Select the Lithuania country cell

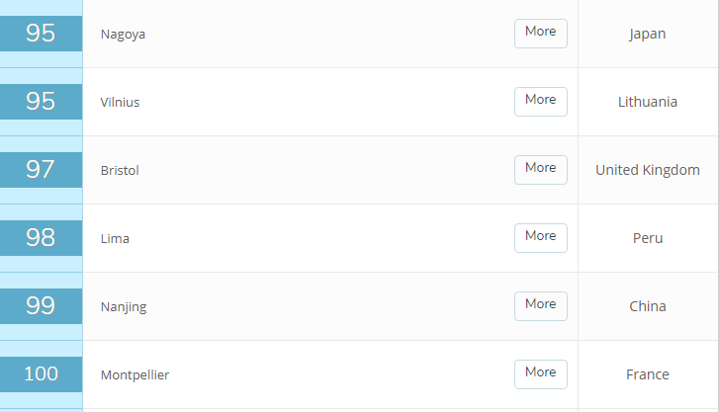648,102
